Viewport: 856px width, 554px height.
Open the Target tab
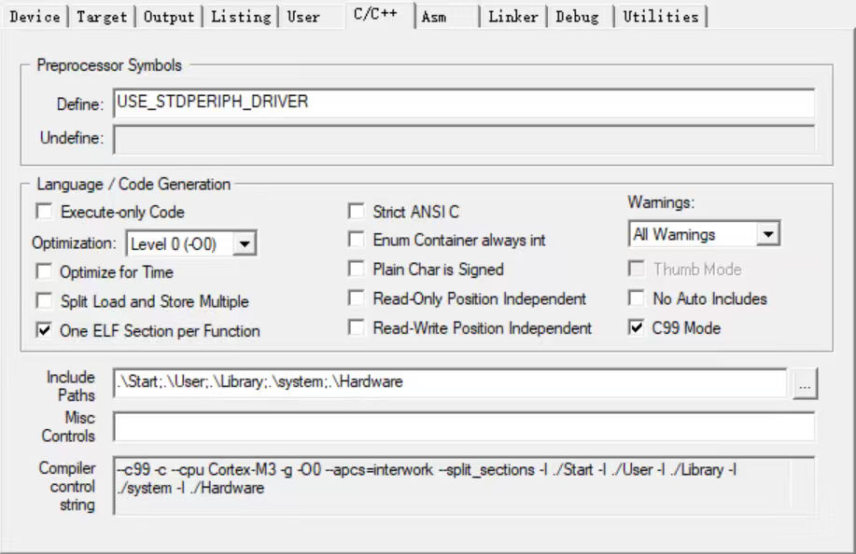(x=102, y=17)
